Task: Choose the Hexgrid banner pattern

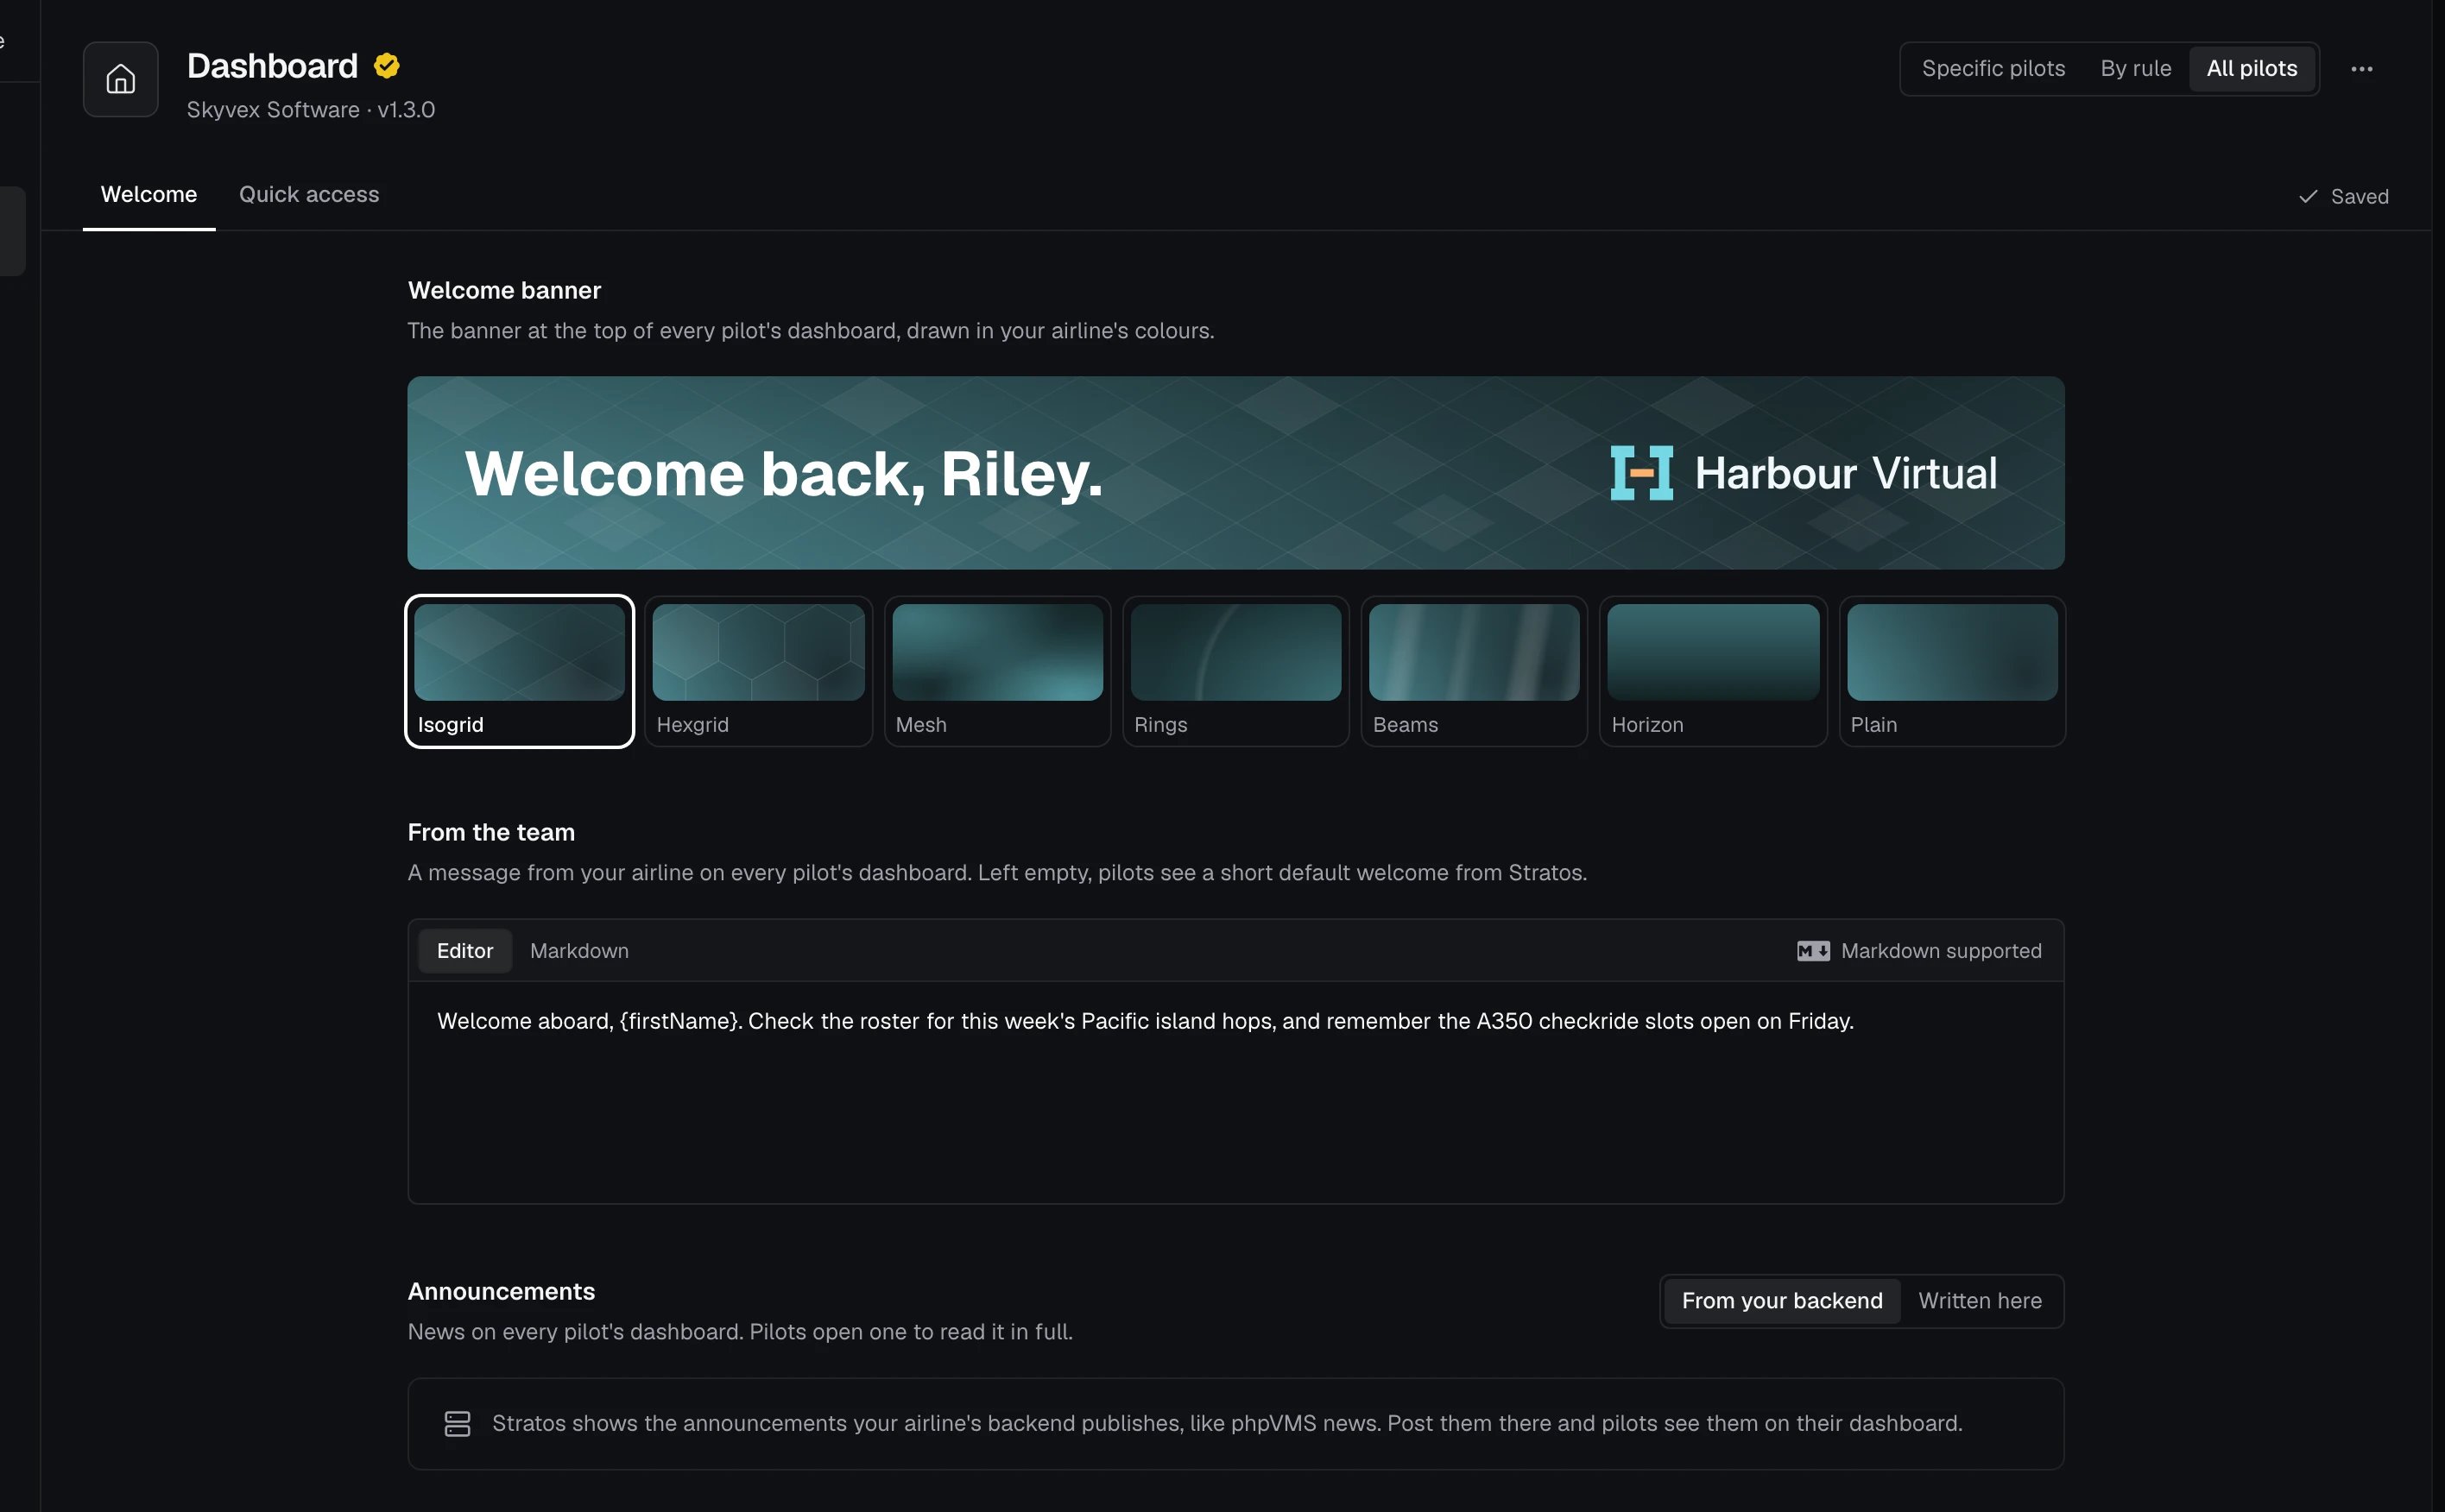Action: pyautogui.click(x=758, y=671)
